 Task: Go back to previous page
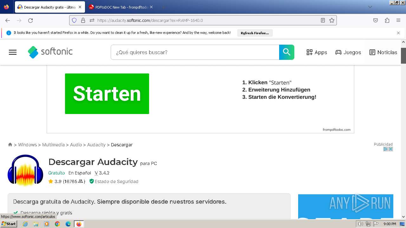tap(8, 20)
